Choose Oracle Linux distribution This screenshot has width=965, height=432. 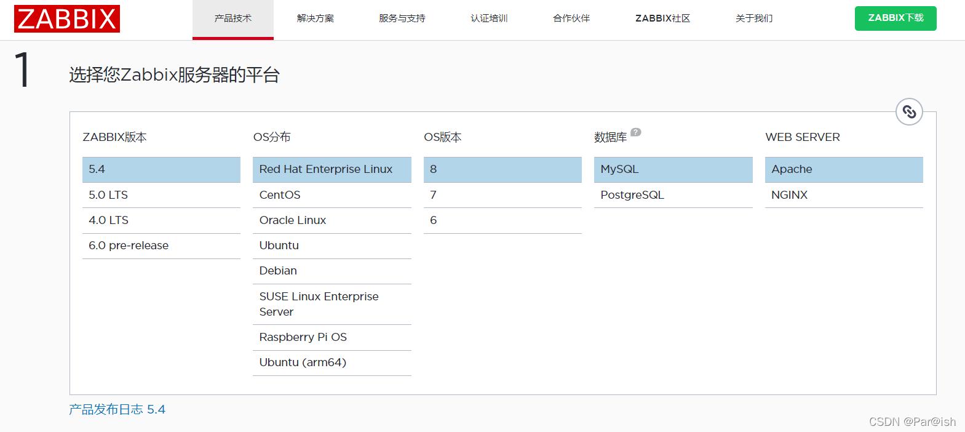pos(332,220)
